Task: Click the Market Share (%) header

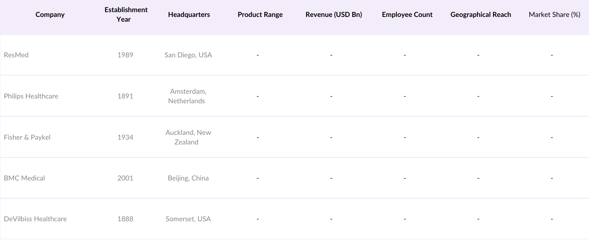Action: tap(554, 15)
